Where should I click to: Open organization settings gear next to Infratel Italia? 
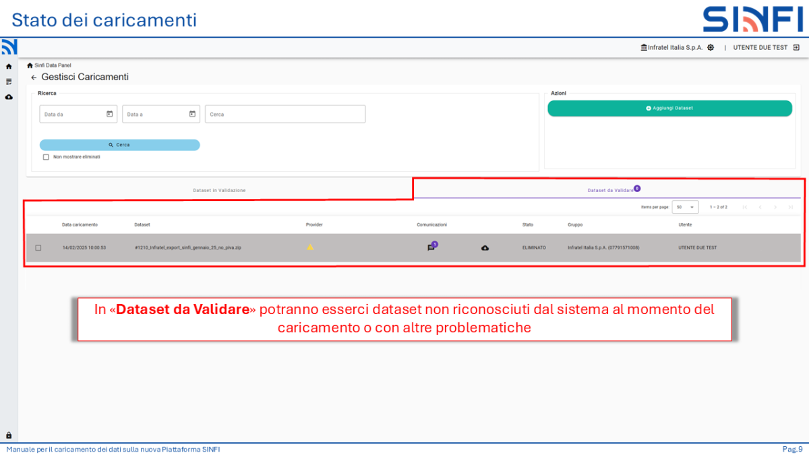710,47
